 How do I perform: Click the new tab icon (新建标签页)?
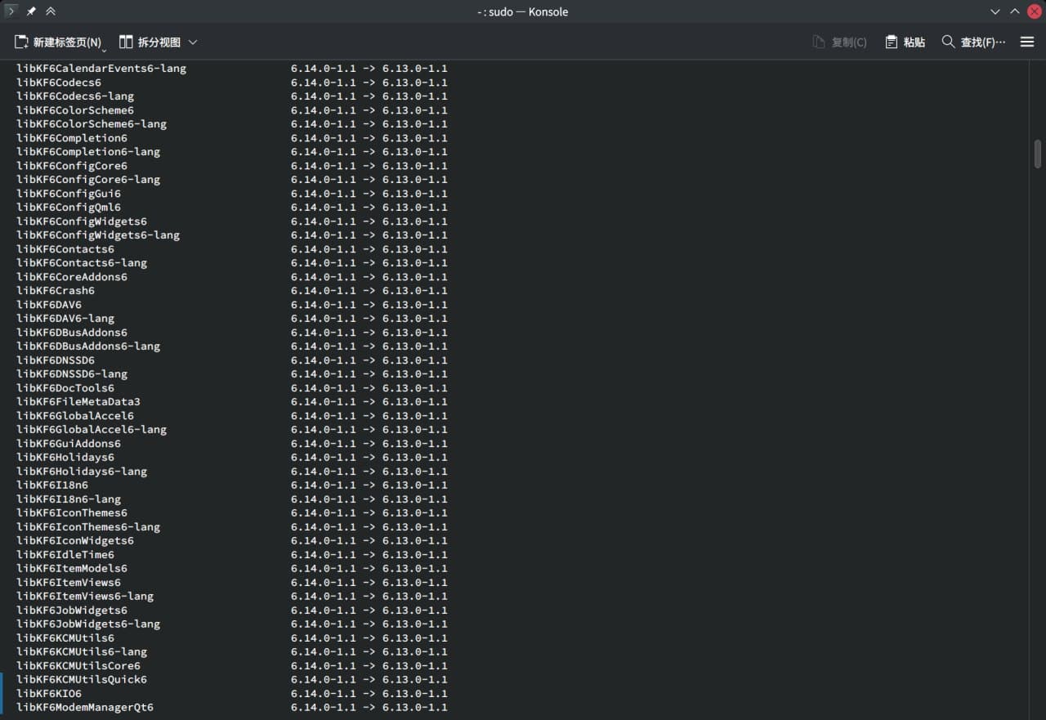(22, 42)
